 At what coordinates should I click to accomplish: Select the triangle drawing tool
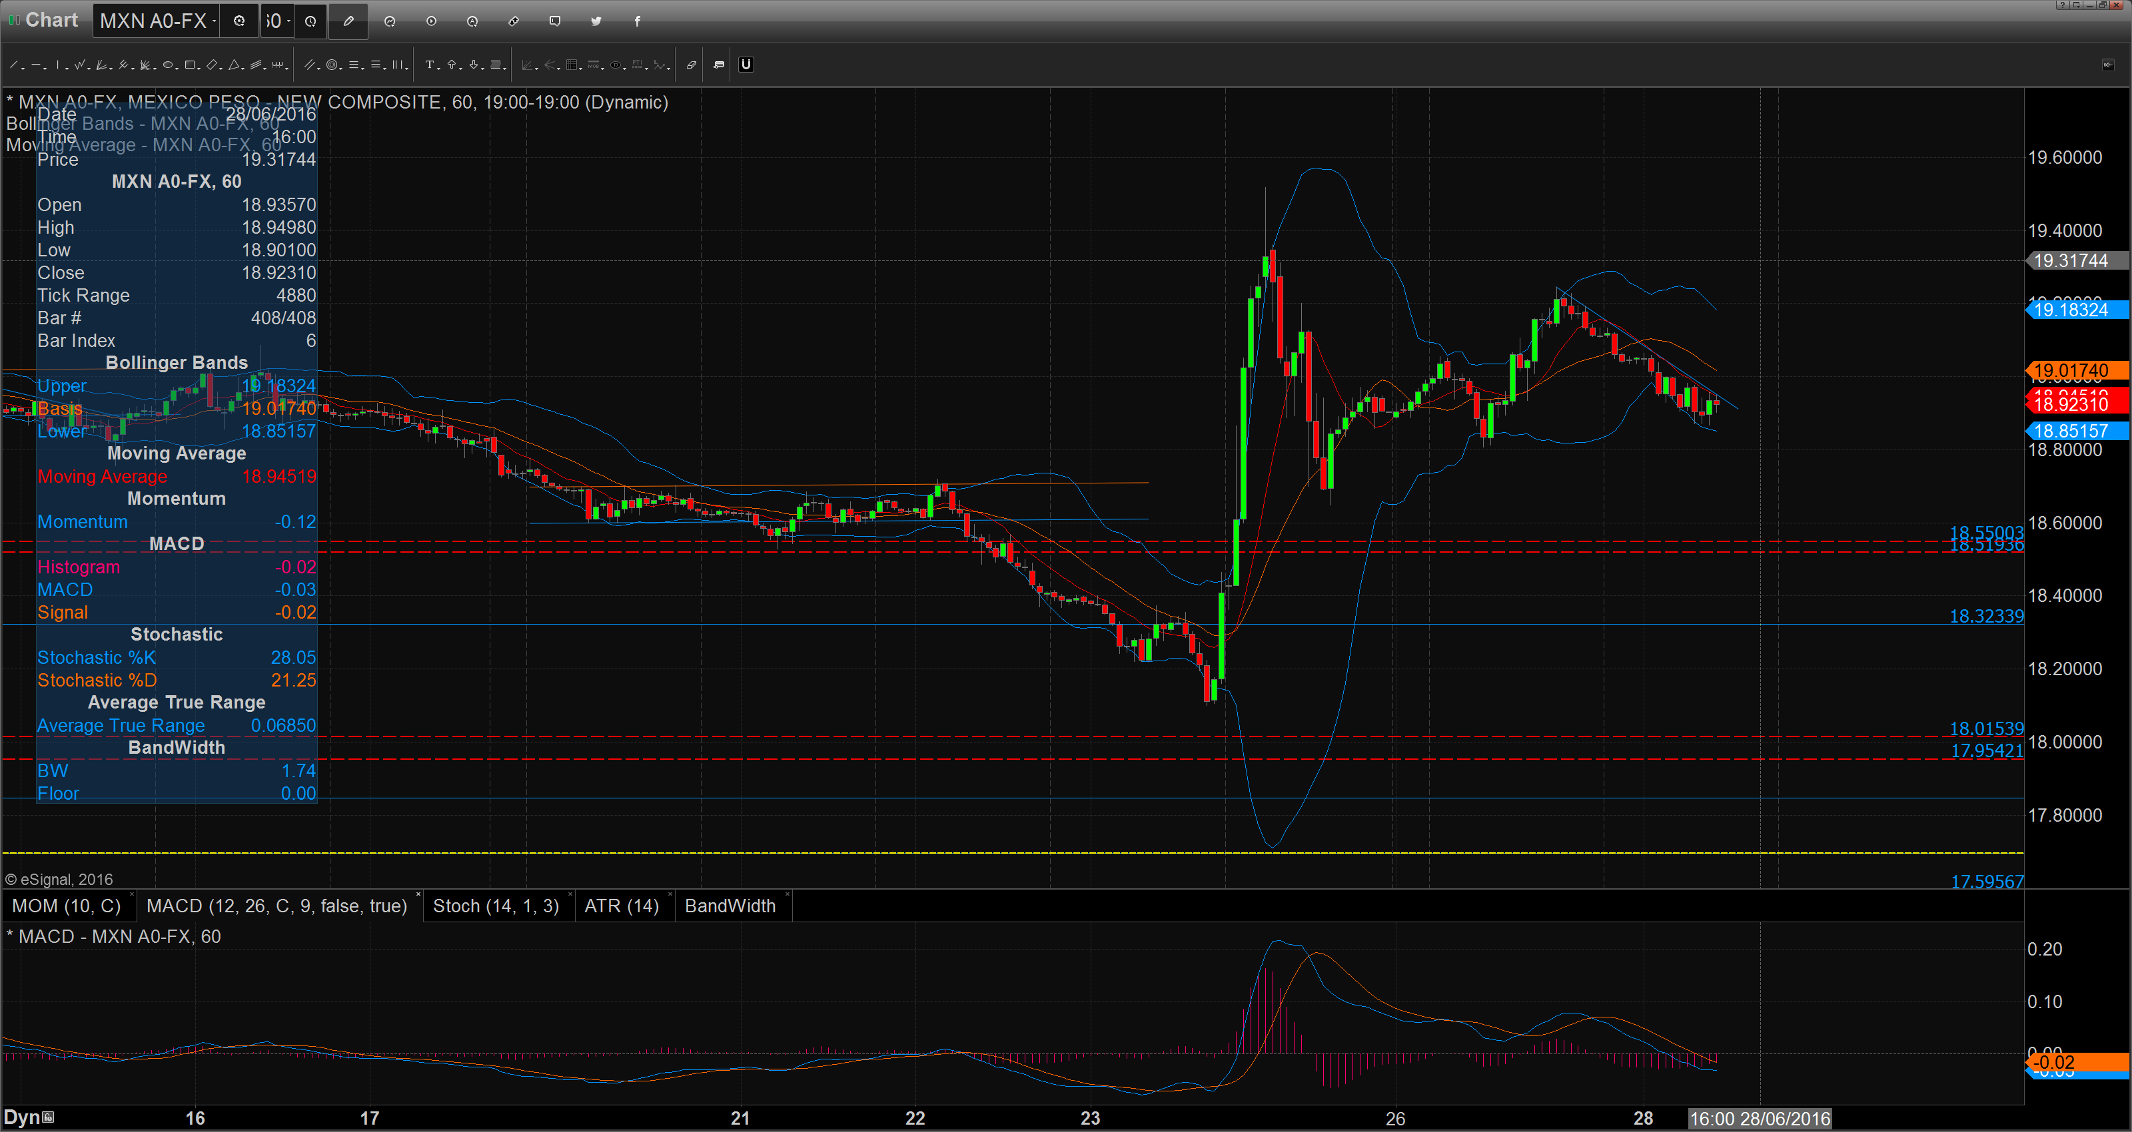pyautogui.click(x=235, y=65)
